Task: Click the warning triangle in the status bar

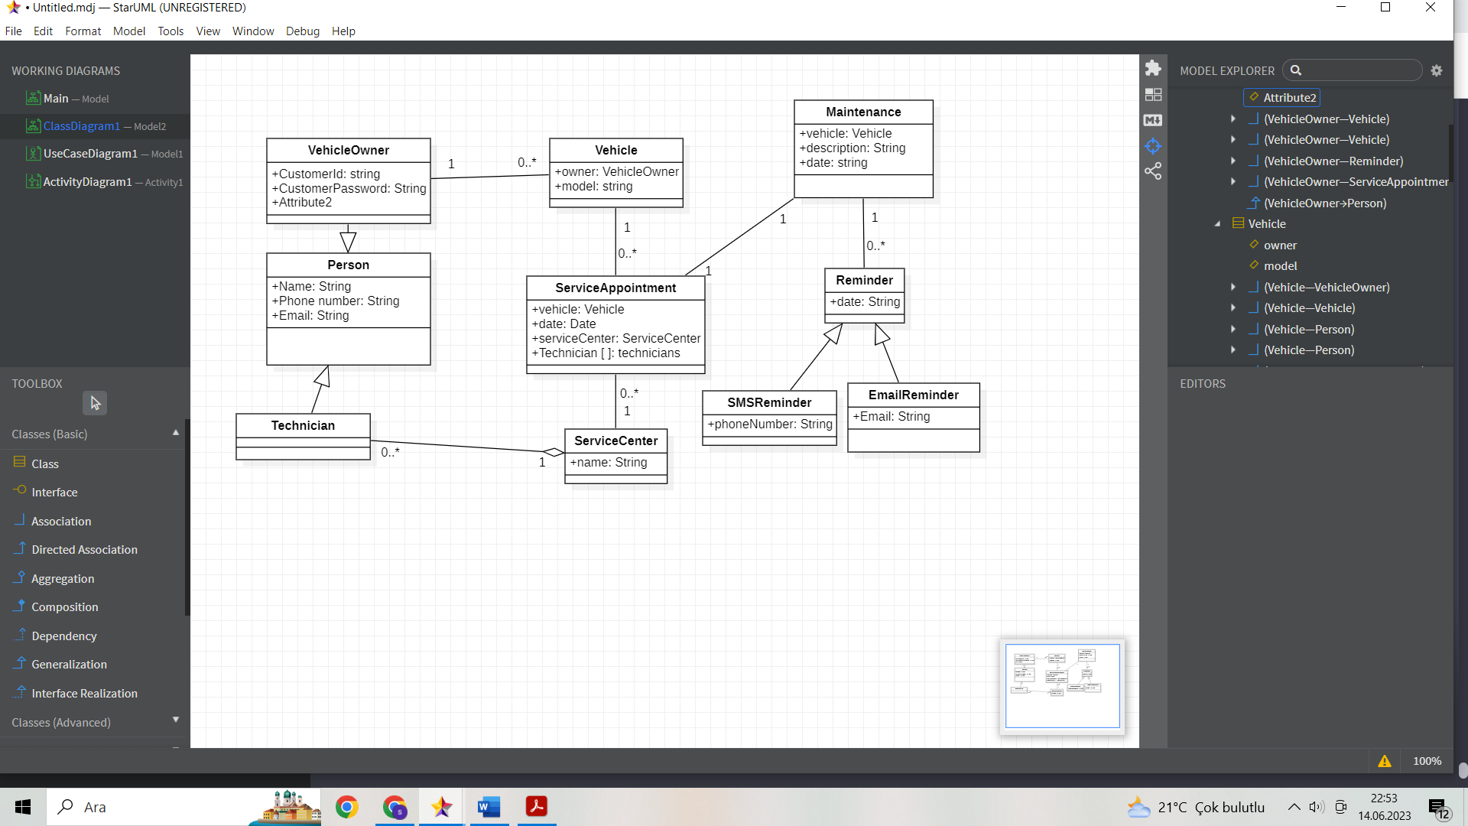Action: [x=1385, y=761]
